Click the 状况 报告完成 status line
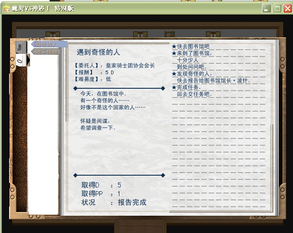This screenshot has width=293, height=233. click(x=114, y=203)
